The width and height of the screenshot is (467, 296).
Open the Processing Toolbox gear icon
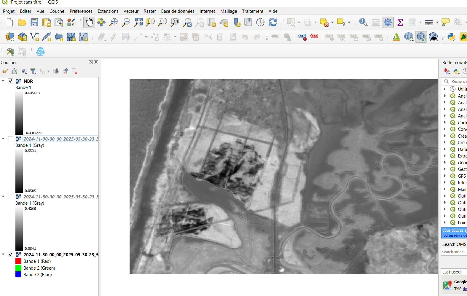click(388, 22)
